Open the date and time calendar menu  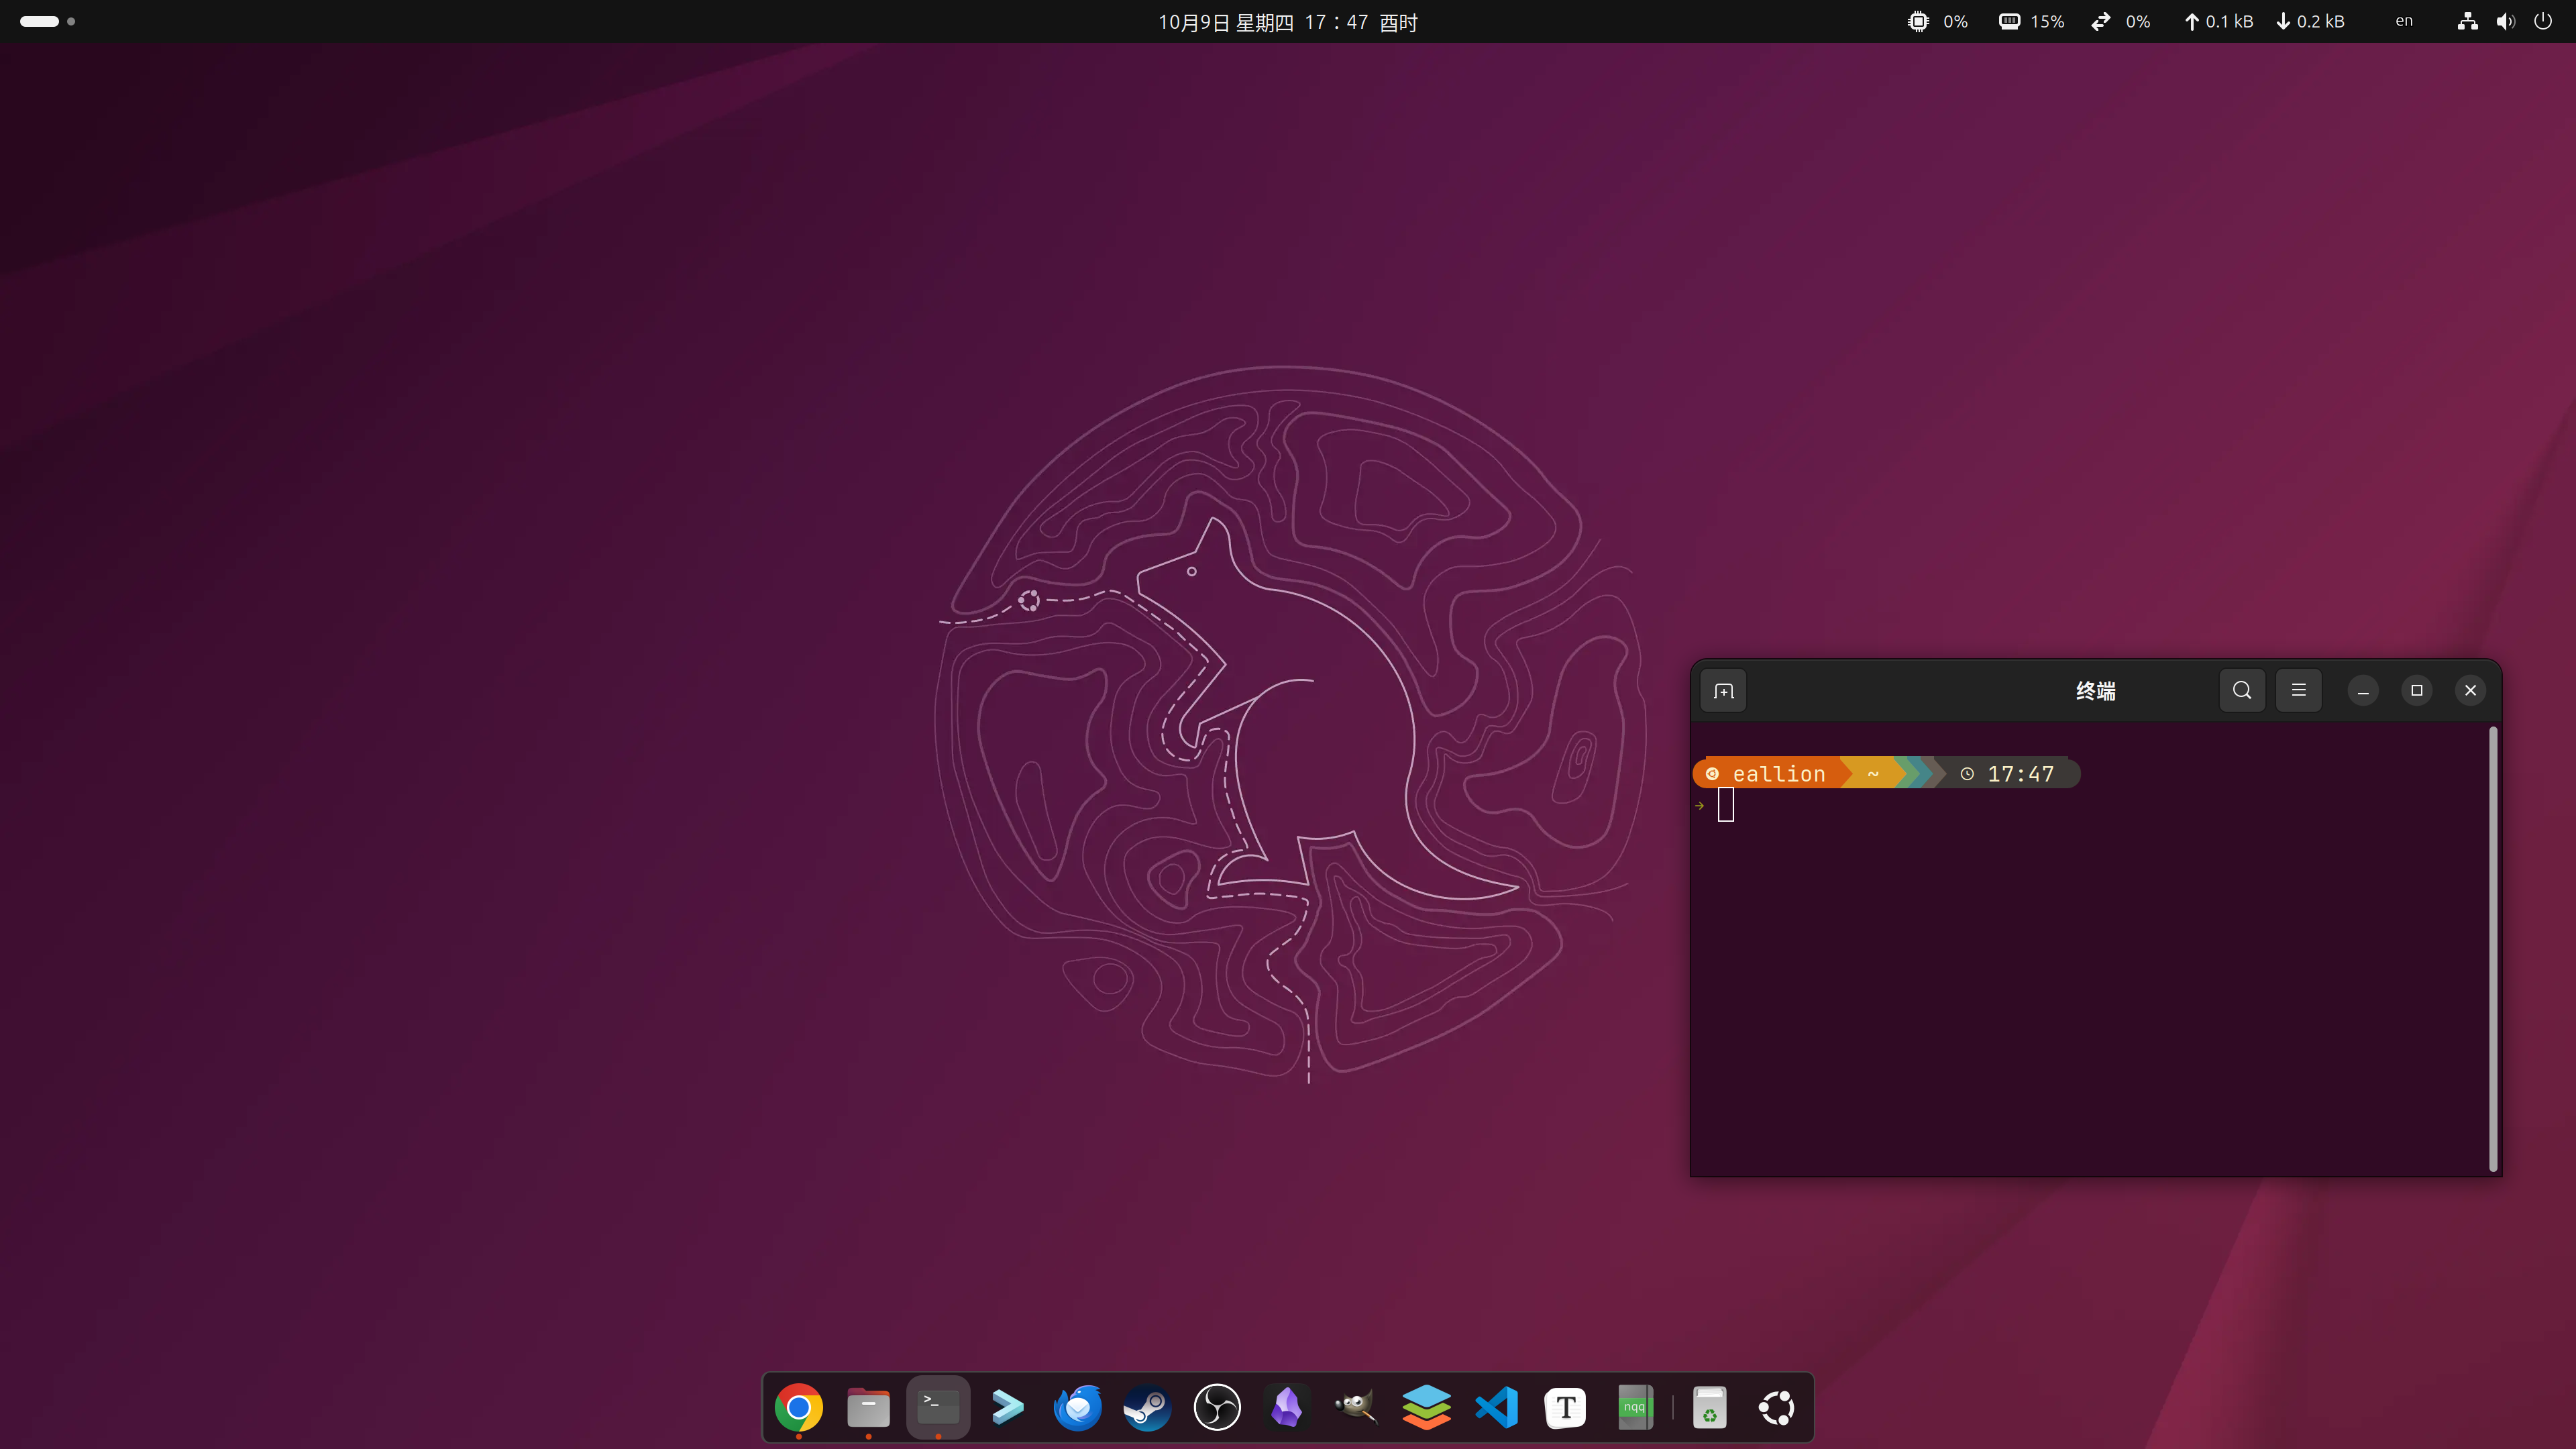(x=1287, y=22)
